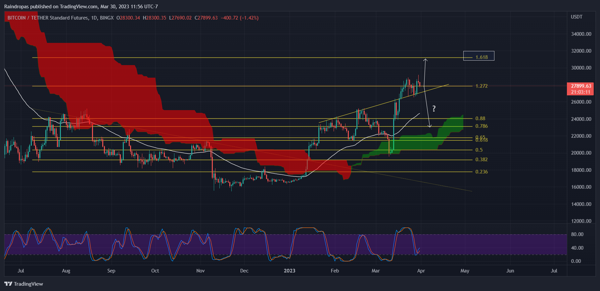
Task: Click the 16000.00 price axis label
Action: pyautogui.click(x=581, y=187)
